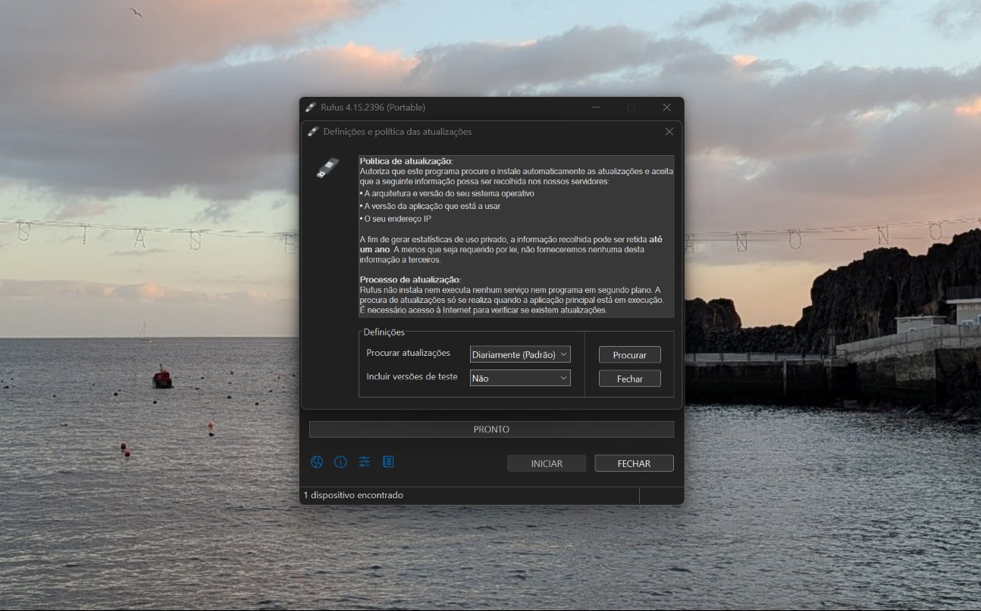Open the about info icon

point(341,462)
